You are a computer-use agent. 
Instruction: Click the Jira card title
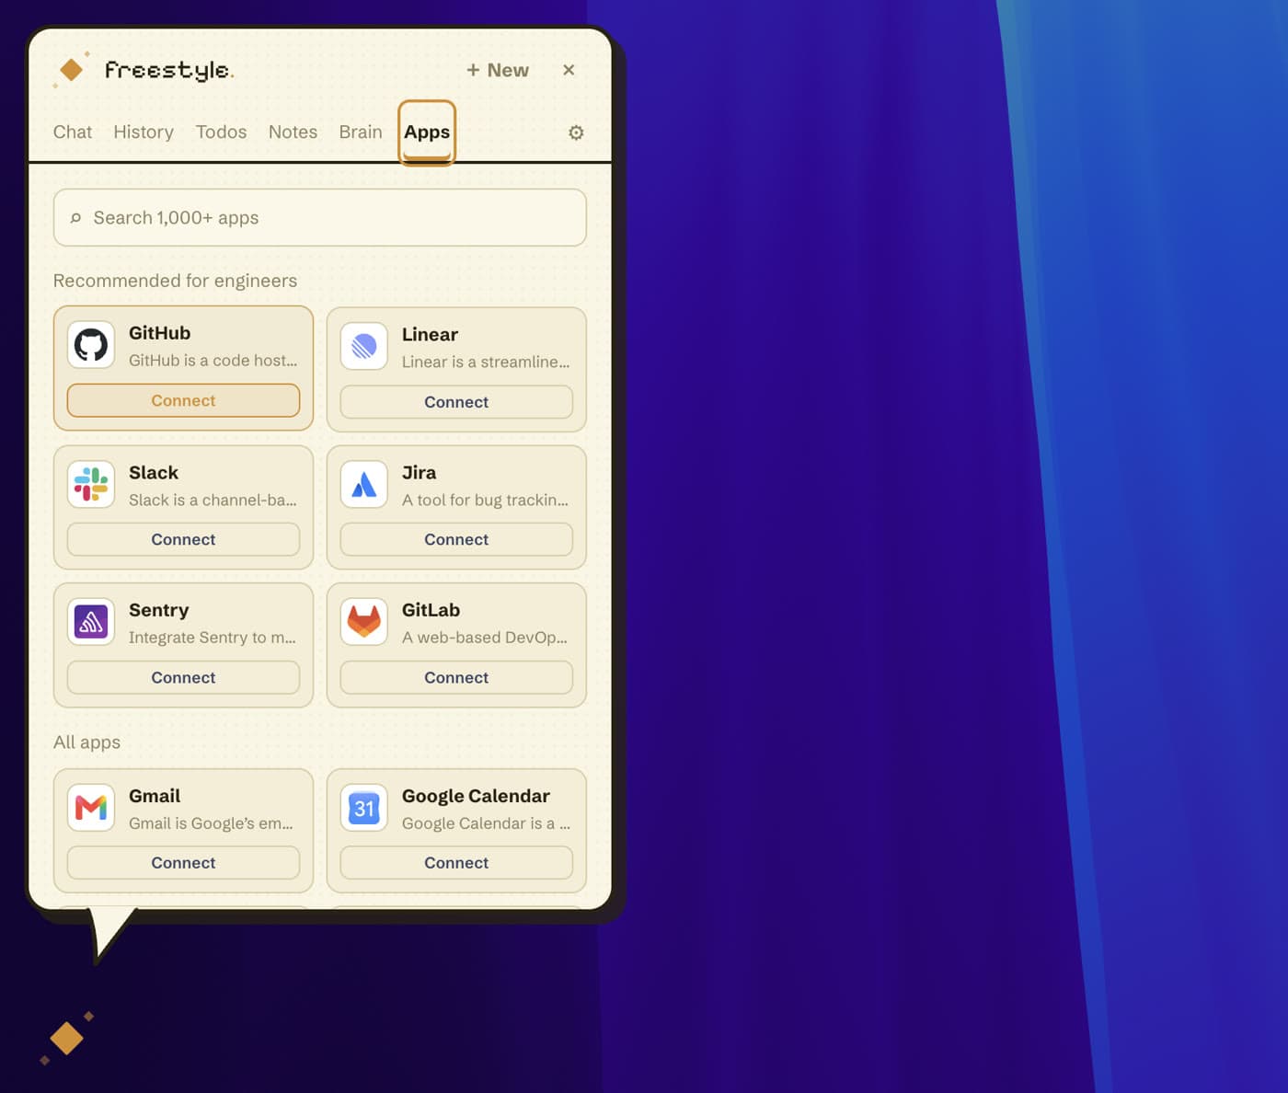pos(419,473)
